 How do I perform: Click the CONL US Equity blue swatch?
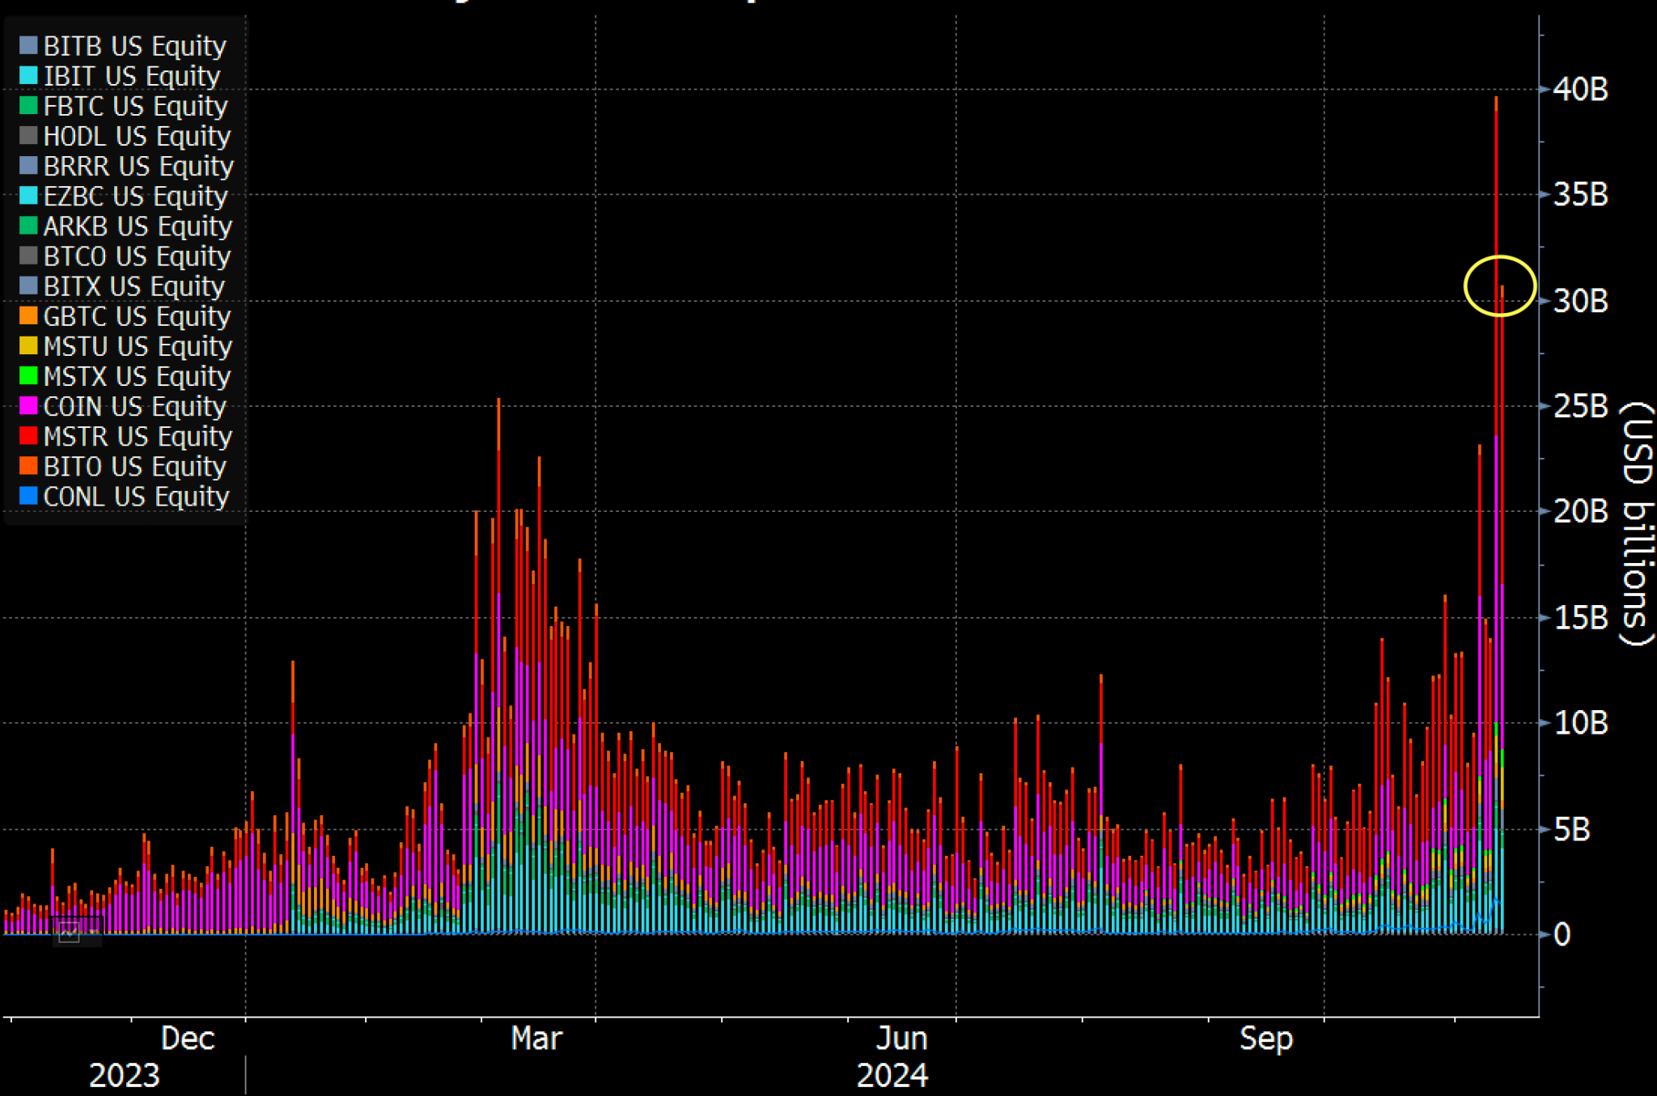(28, 496)
